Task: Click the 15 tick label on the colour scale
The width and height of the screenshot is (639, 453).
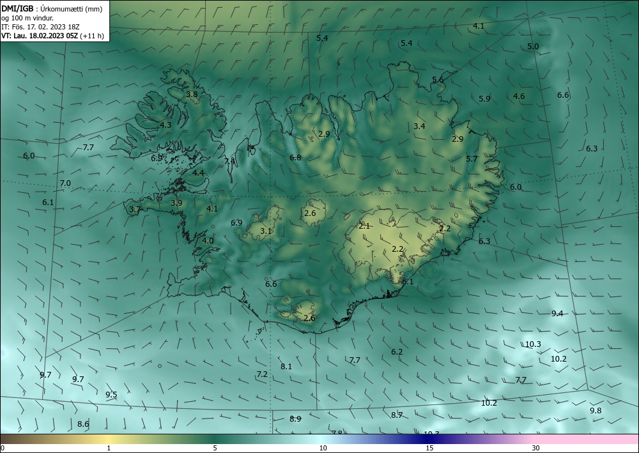Action: tap(429, 448)
